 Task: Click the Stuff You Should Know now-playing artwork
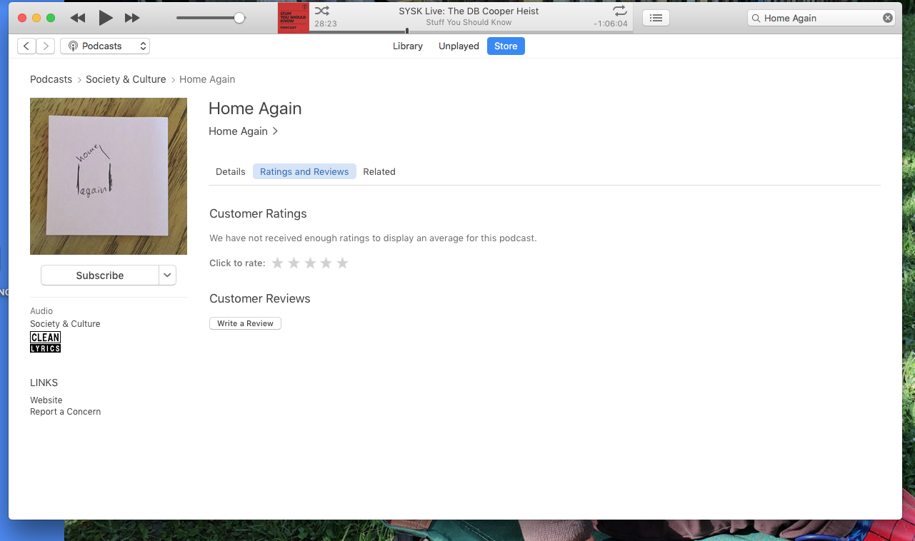[x=294, y=18]
